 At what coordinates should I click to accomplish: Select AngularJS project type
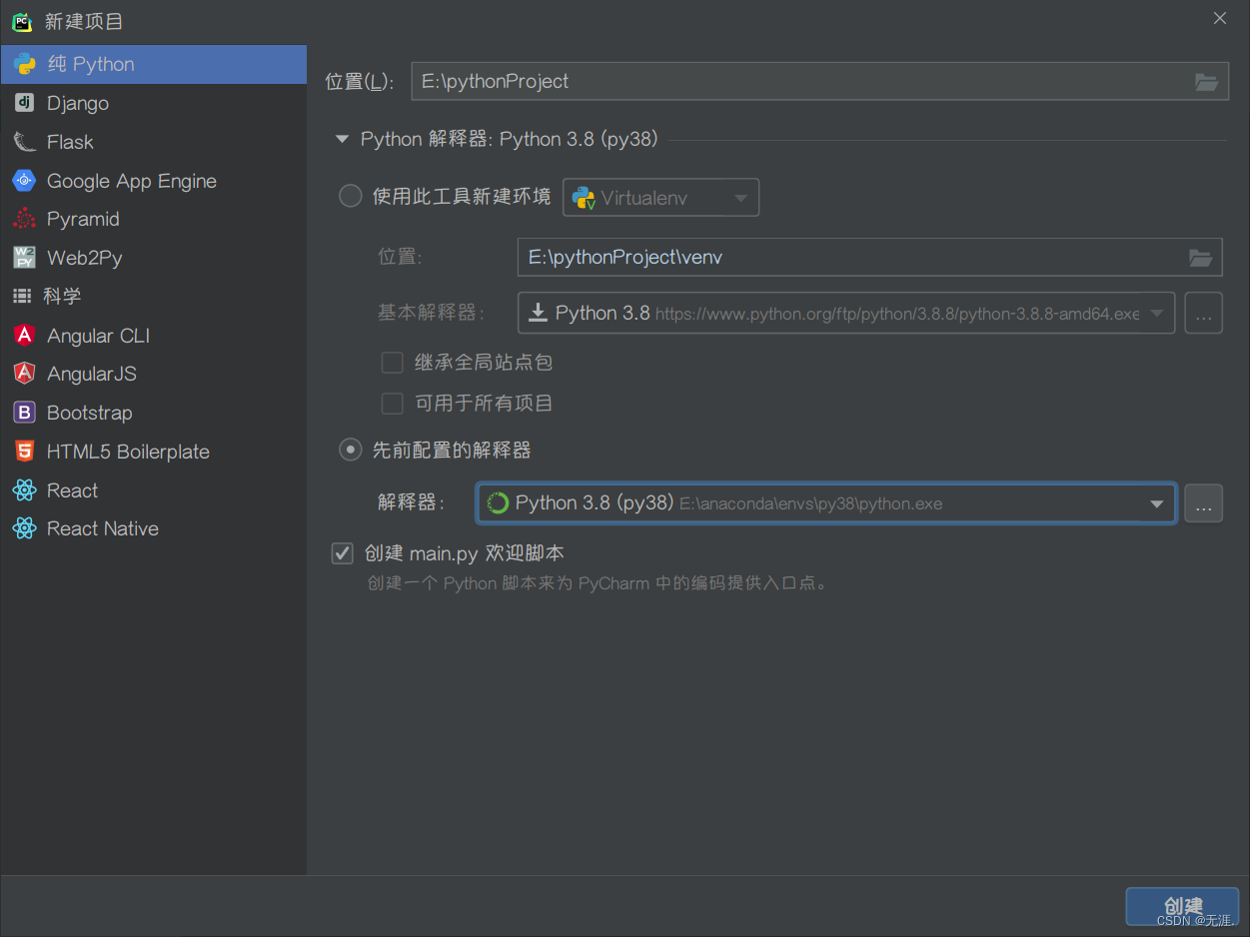point(153,374)
